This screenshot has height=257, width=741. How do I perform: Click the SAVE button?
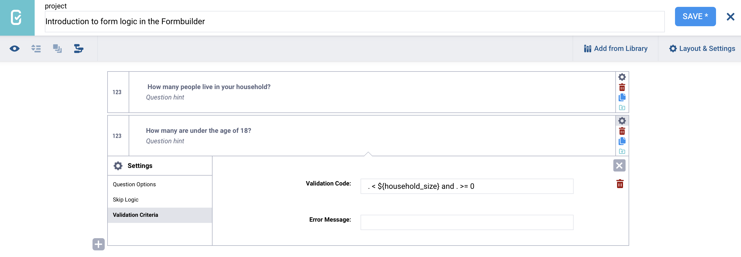[x=695, y=17]
